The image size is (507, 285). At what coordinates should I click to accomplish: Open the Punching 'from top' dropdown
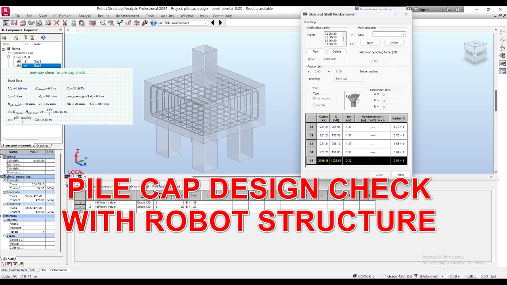(x=350, y=79)
